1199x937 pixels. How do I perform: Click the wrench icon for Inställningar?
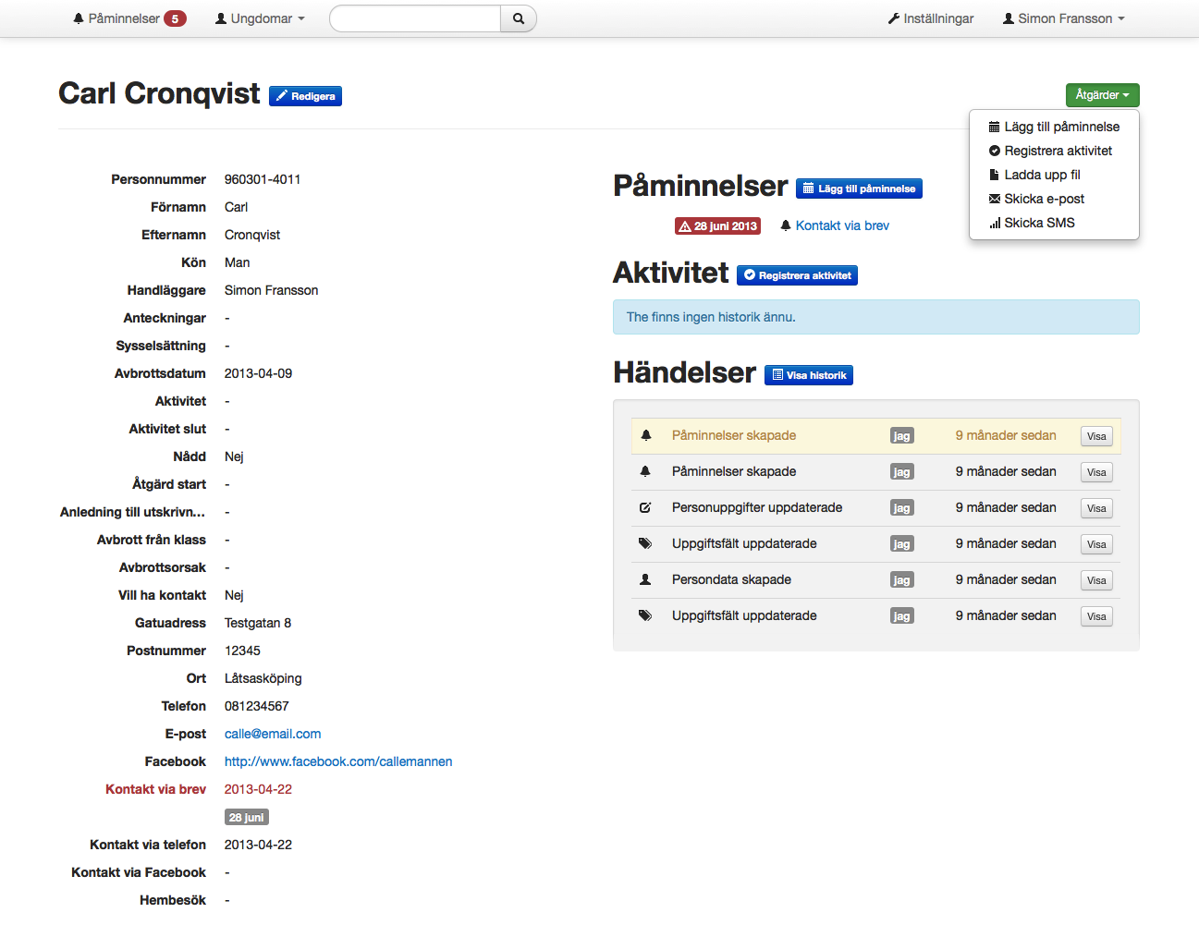(894, 18)
